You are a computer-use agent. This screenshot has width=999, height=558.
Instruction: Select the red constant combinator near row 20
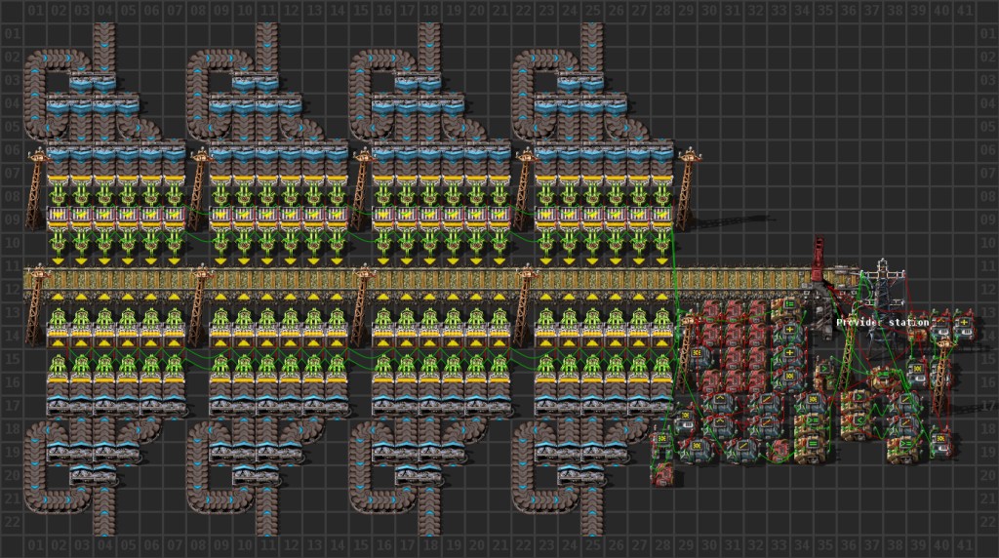click(x=662, y=475)
